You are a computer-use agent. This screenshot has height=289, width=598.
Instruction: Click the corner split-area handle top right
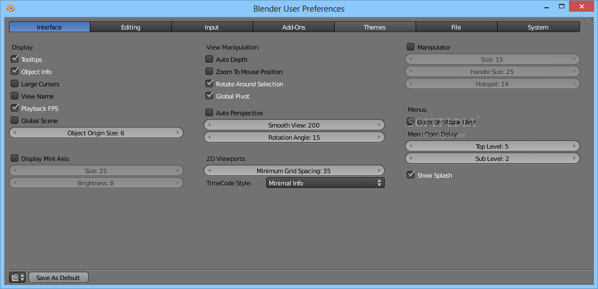pyautogui.click(x=590, y=20)
